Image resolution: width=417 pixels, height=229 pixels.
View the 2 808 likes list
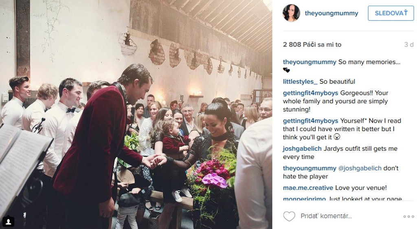point(312,44)
